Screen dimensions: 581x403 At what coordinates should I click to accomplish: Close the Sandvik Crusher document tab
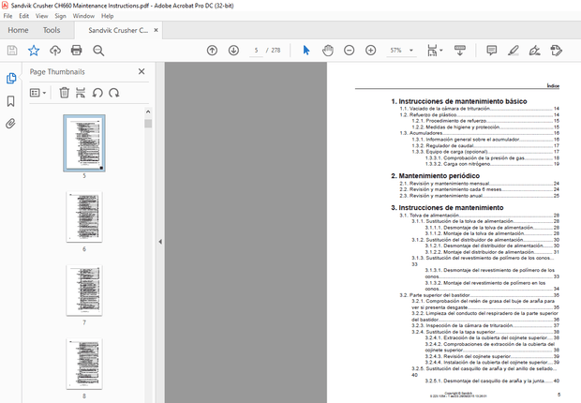point(156,30)
